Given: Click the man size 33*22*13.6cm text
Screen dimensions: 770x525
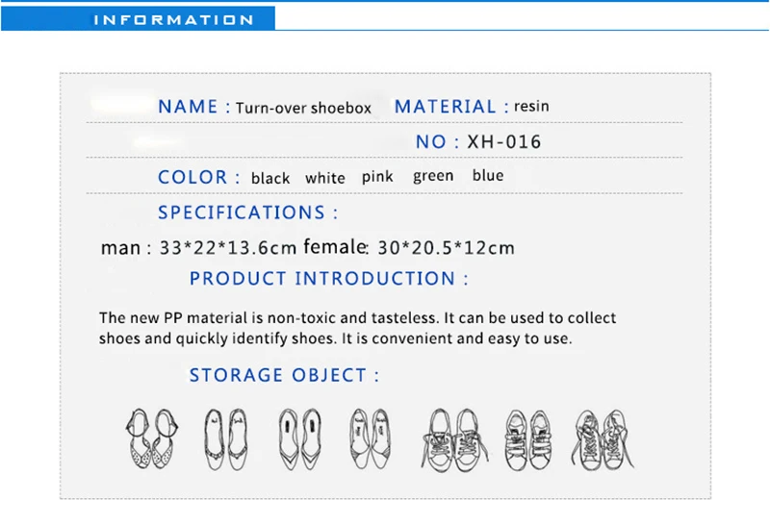Looking at the screenshot, I should 198,248.
